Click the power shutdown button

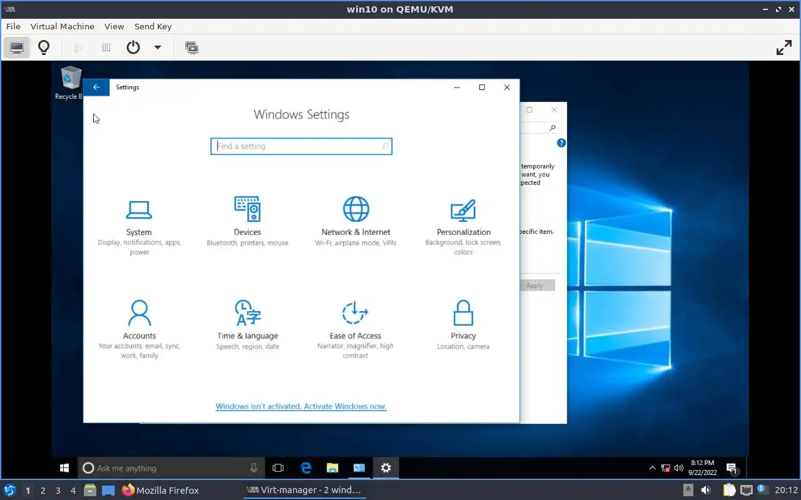pyautogui.click(x=133, y=47)
